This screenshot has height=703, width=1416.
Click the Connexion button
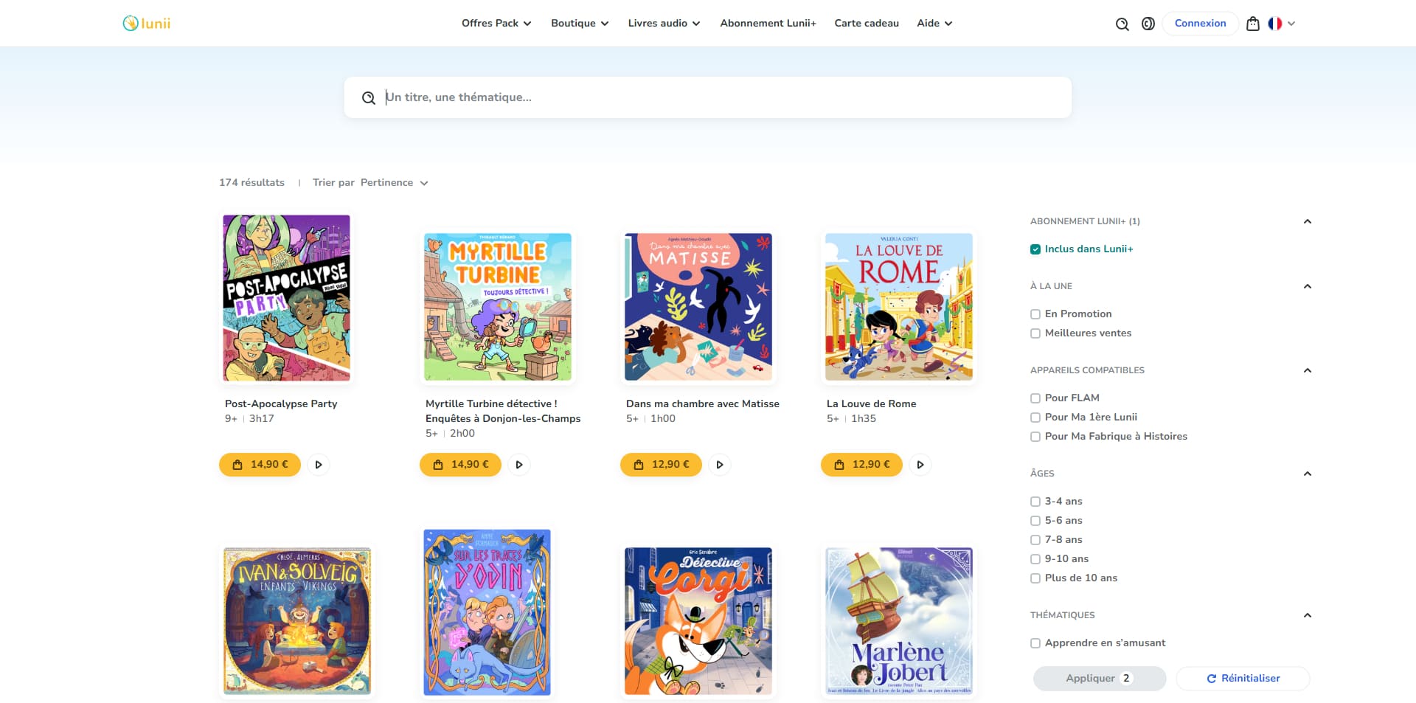[x=1200, y=24]
